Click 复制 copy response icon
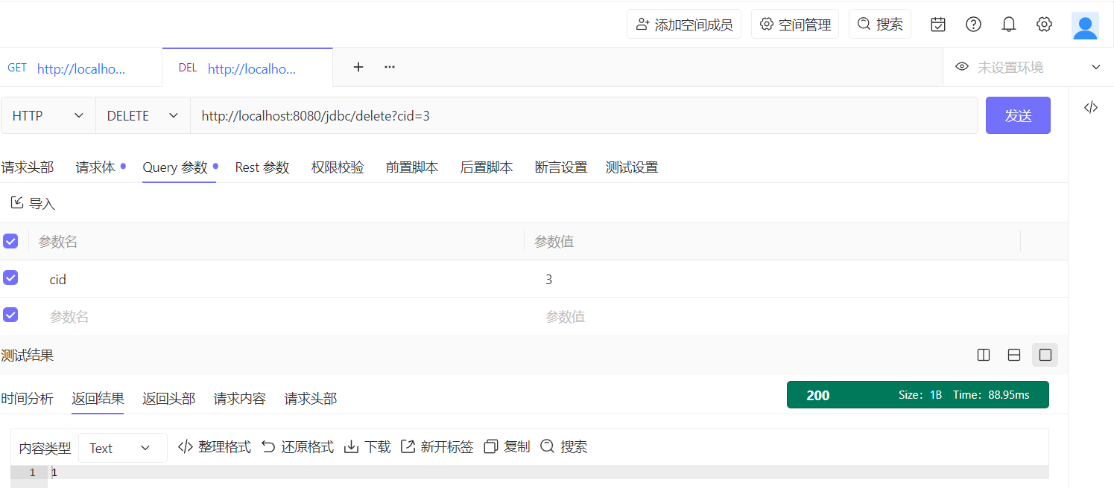Image resolution: width=1114 pixels, height=488 pixels. point(491,446)
